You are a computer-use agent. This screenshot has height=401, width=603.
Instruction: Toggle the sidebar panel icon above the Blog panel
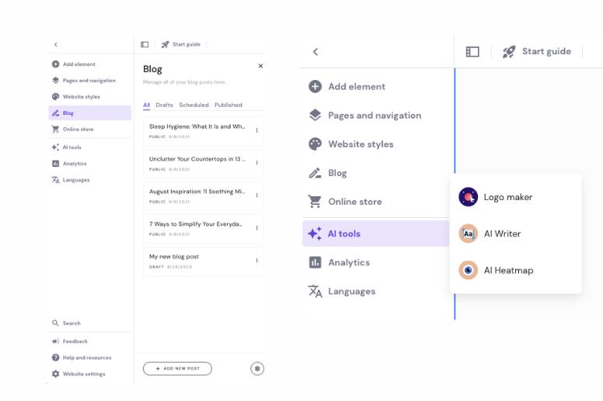point(145,44)
